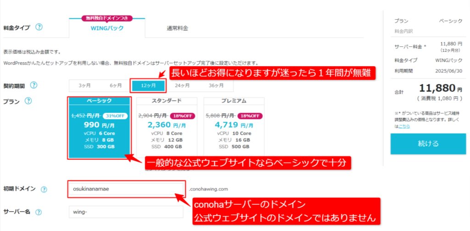Click the 初期ドメイン input field

tap(126, 189)
